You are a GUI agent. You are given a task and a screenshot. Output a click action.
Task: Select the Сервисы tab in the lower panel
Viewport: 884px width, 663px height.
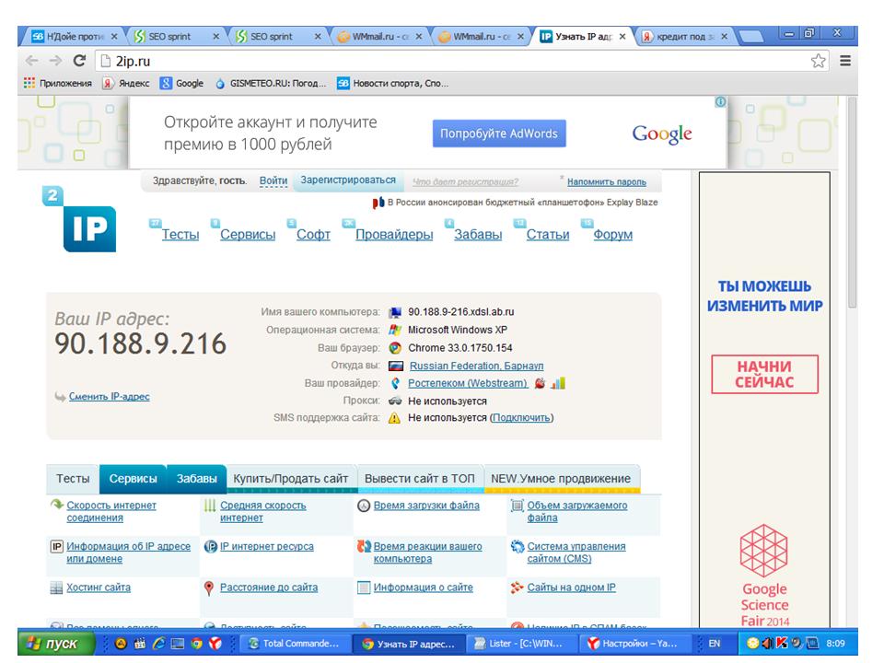[x=133, y=479]
